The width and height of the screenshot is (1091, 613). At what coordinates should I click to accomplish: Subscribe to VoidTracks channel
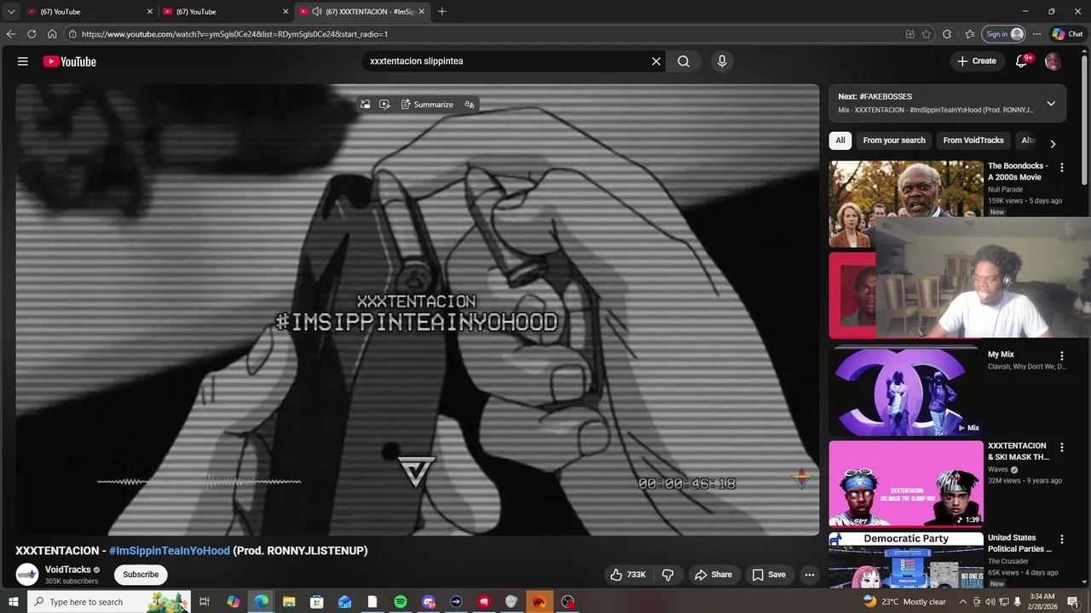[x=141, y=575]
